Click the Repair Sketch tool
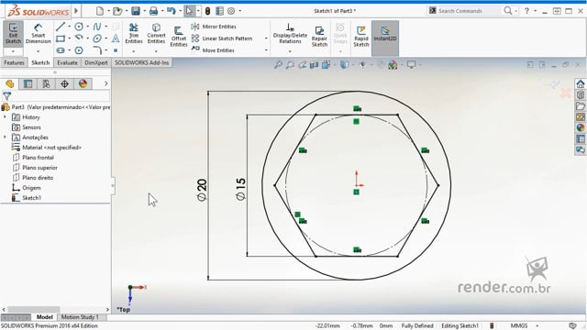587x330 pixels. click(x=319, y=37)
